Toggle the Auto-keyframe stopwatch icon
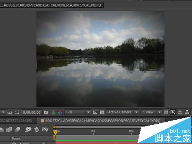 36,129
